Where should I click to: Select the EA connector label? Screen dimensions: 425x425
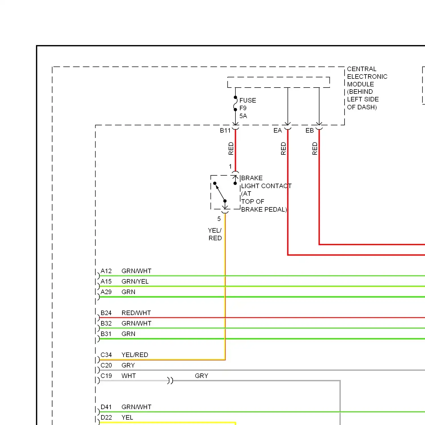point(278,131)
